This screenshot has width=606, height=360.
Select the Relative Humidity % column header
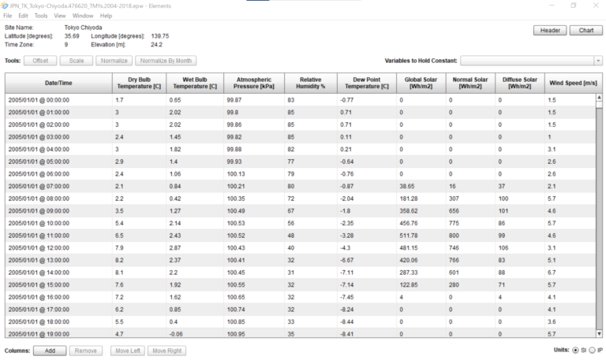tap(311, 83)
